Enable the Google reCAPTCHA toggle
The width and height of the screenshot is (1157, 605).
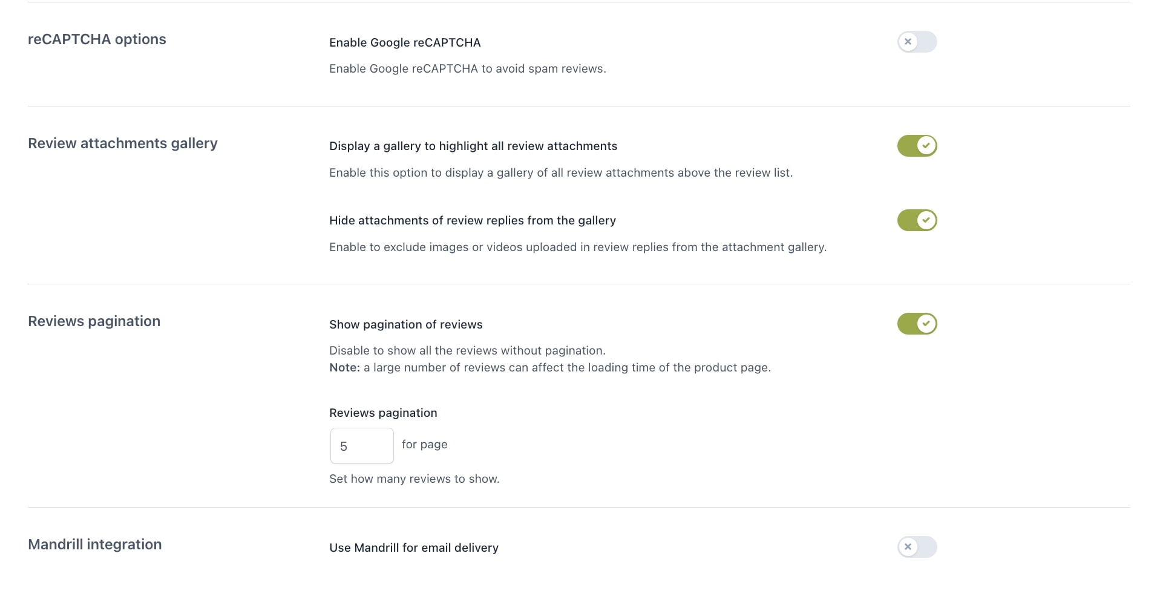(916, 42)
